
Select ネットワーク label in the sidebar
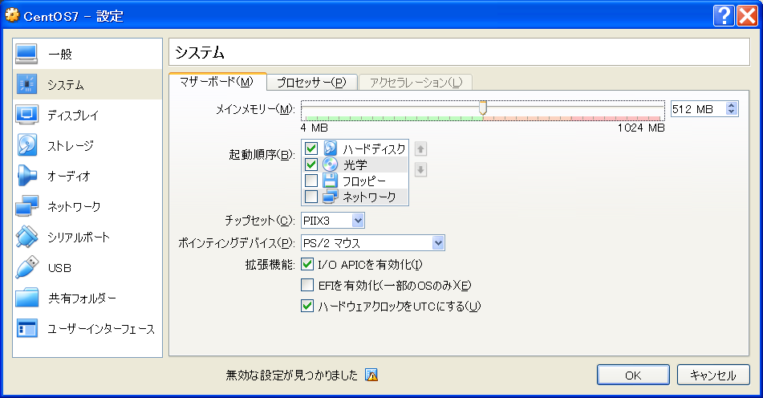(74, 206)
